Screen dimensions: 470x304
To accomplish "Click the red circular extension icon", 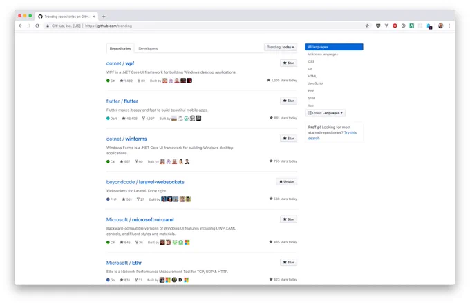I will (395, 26).
